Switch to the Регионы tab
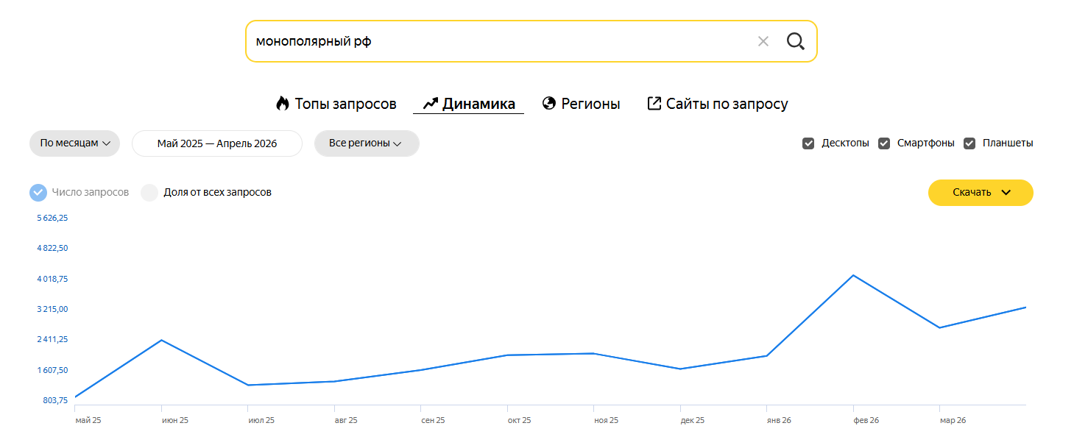This screenshot has width=1088, height=437. tap(581, 104)
